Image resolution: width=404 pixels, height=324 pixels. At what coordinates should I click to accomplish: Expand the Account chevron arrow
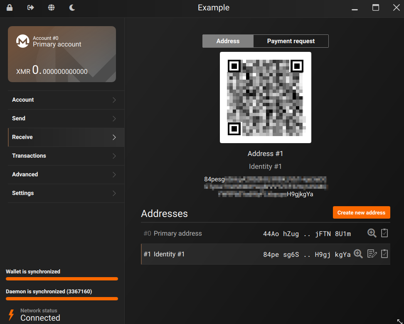(114, 100)
